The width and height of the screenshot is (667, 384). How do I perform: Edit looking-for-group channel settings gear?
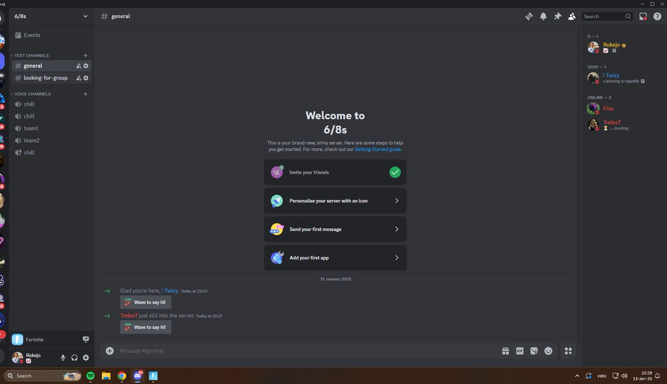click(86, 78)
